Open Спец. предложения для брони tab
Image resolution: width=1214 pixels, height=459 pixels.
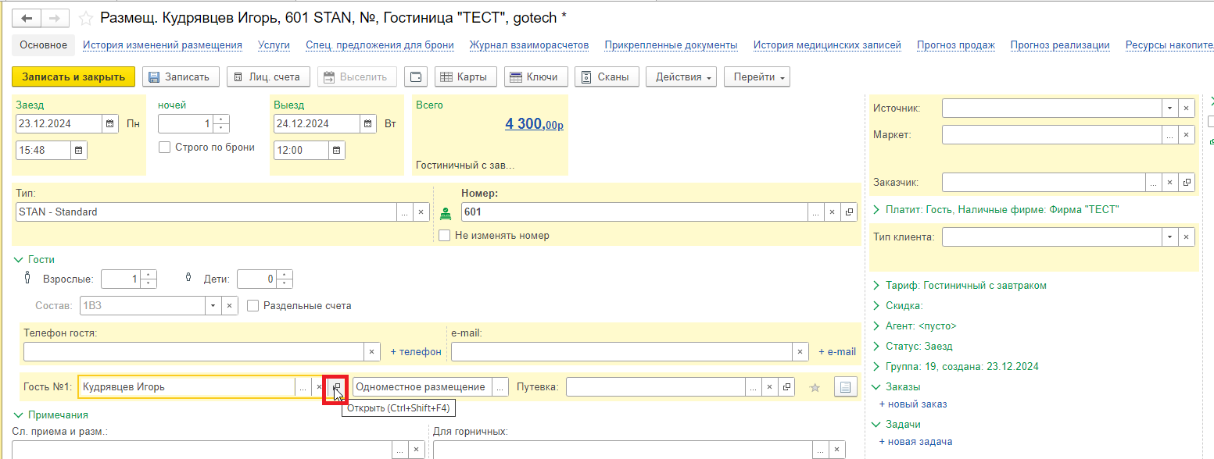tap(380, 45)
